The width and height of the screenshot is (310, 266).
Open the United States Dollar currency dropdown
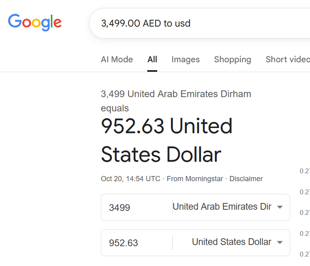pyautogui.click(x=232, y=242)
